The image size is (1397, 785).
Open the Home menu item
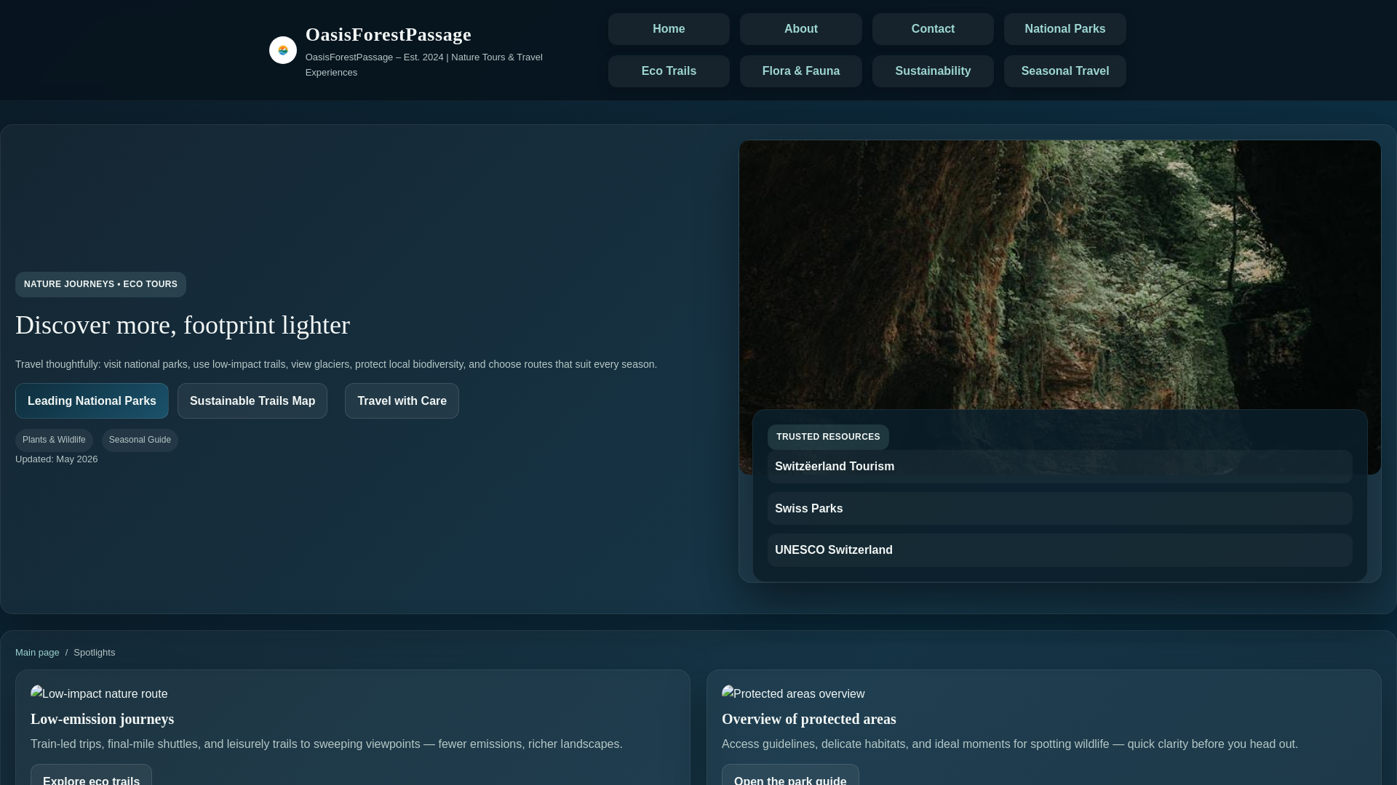[669, 29]
